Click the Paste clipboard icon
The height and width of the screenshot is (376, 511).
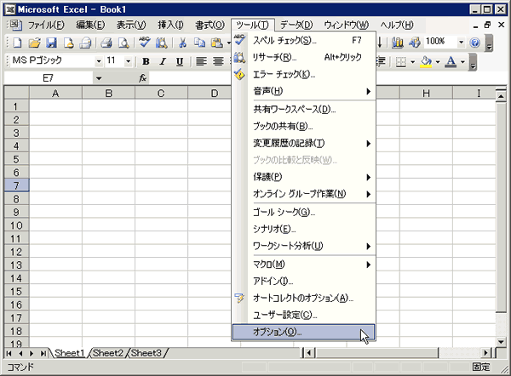216,43
